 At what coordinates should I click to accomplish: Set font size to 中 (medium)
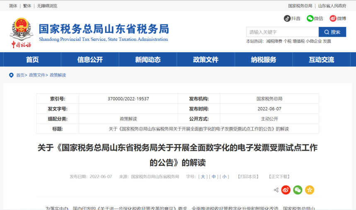214,177
